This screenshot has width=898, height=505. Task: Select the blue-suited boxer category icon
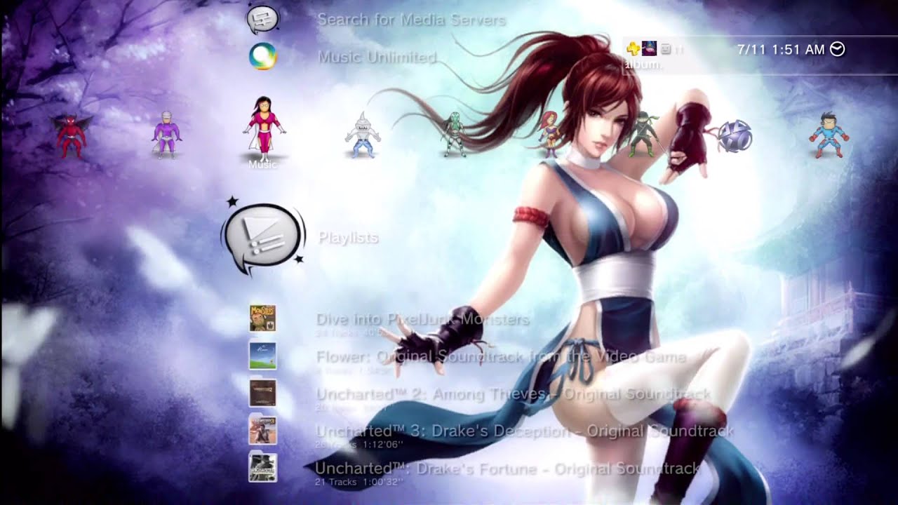(829, 135)
